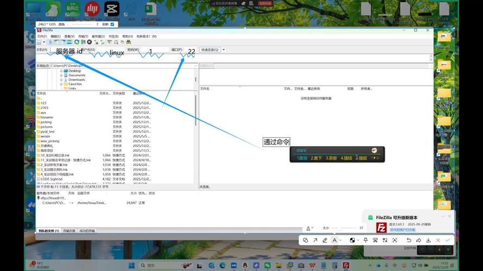Screen dimensions: 483x271
Task: Click the binoculars search icon in FileZilla toolbar
Action: point(129,42)
